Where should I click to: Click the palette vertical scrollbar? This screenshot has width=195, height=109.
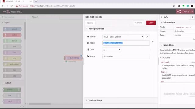[25, 31]
